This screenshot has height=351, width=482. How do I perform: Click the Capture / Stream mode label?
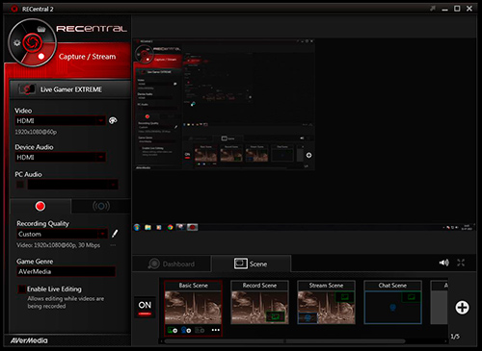(x=87, y=57)
